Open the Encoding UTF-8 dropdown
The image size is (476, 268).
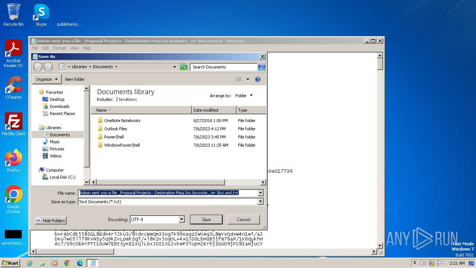pyautogui.click(x=181, y=220)
